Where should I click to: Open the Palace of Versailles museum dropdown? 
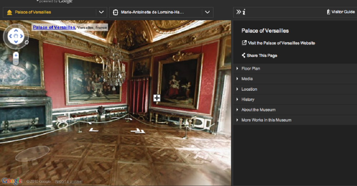pos(101,12)
